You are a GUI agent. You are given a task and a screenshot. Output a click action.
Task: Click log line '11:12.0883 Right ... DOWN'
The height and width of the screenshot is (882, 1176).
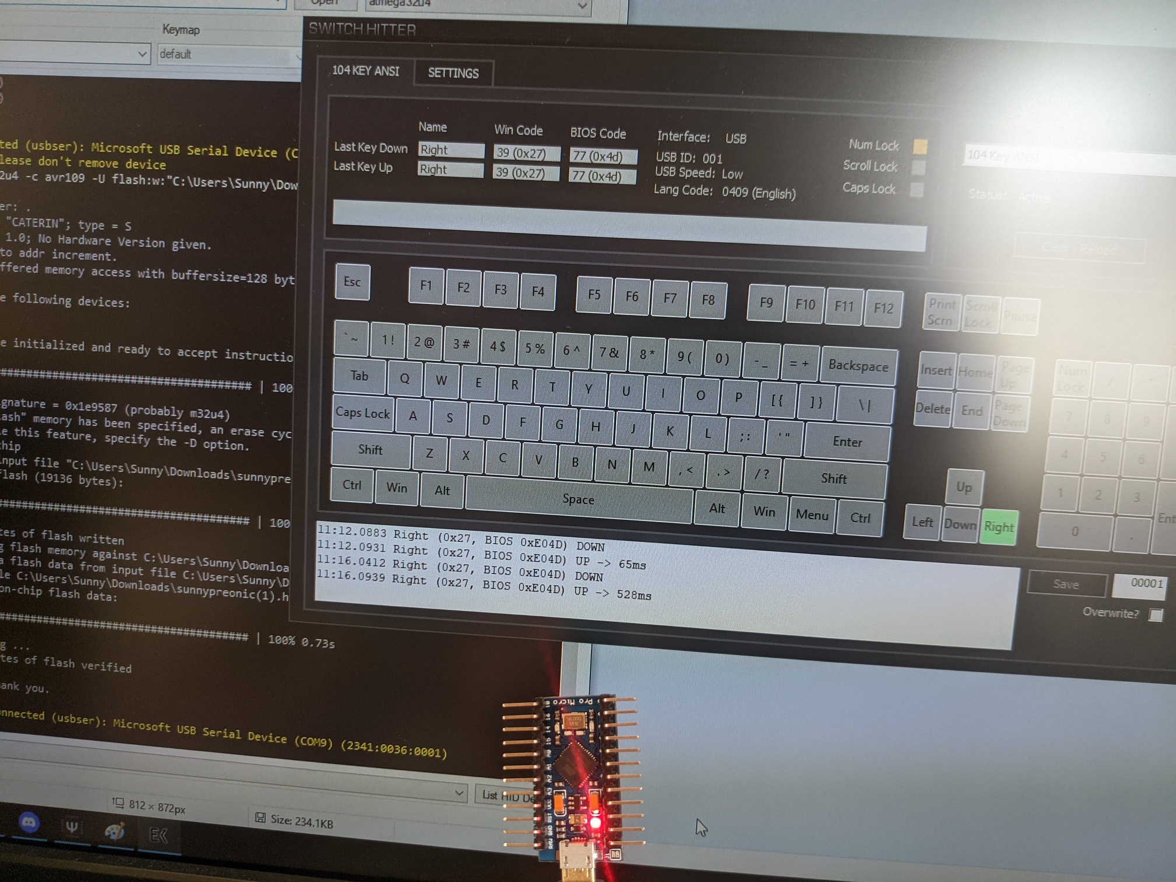click(x=461, y=540)
